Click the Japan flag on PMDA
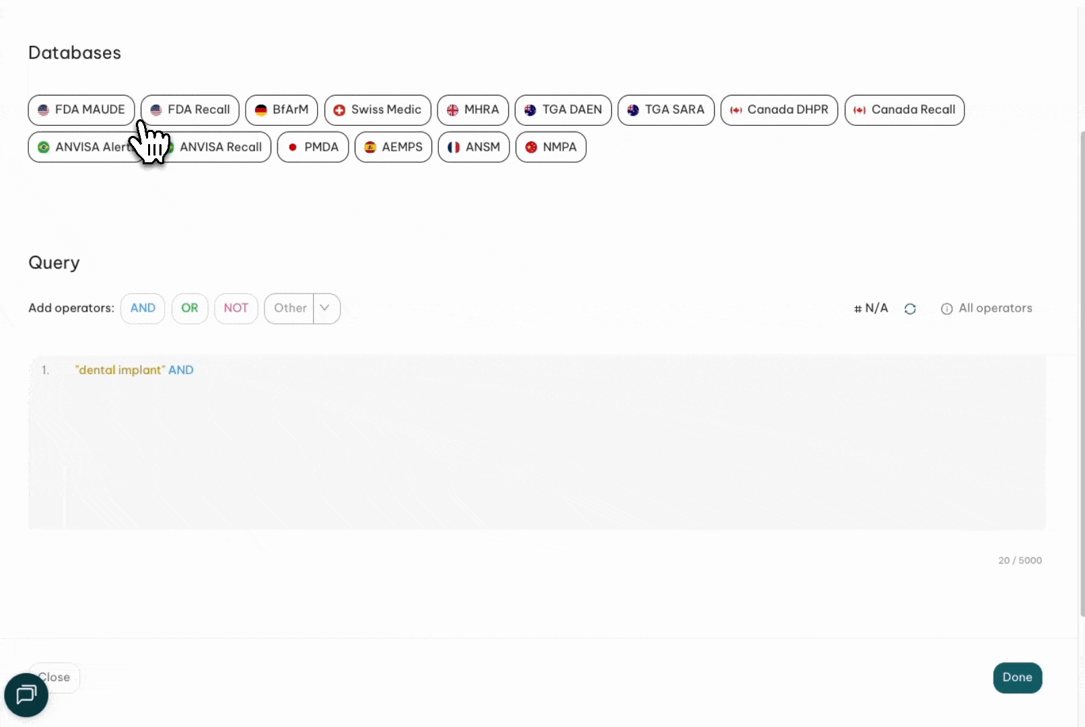This screenshot has height=727, width=1085. [293, 147]
